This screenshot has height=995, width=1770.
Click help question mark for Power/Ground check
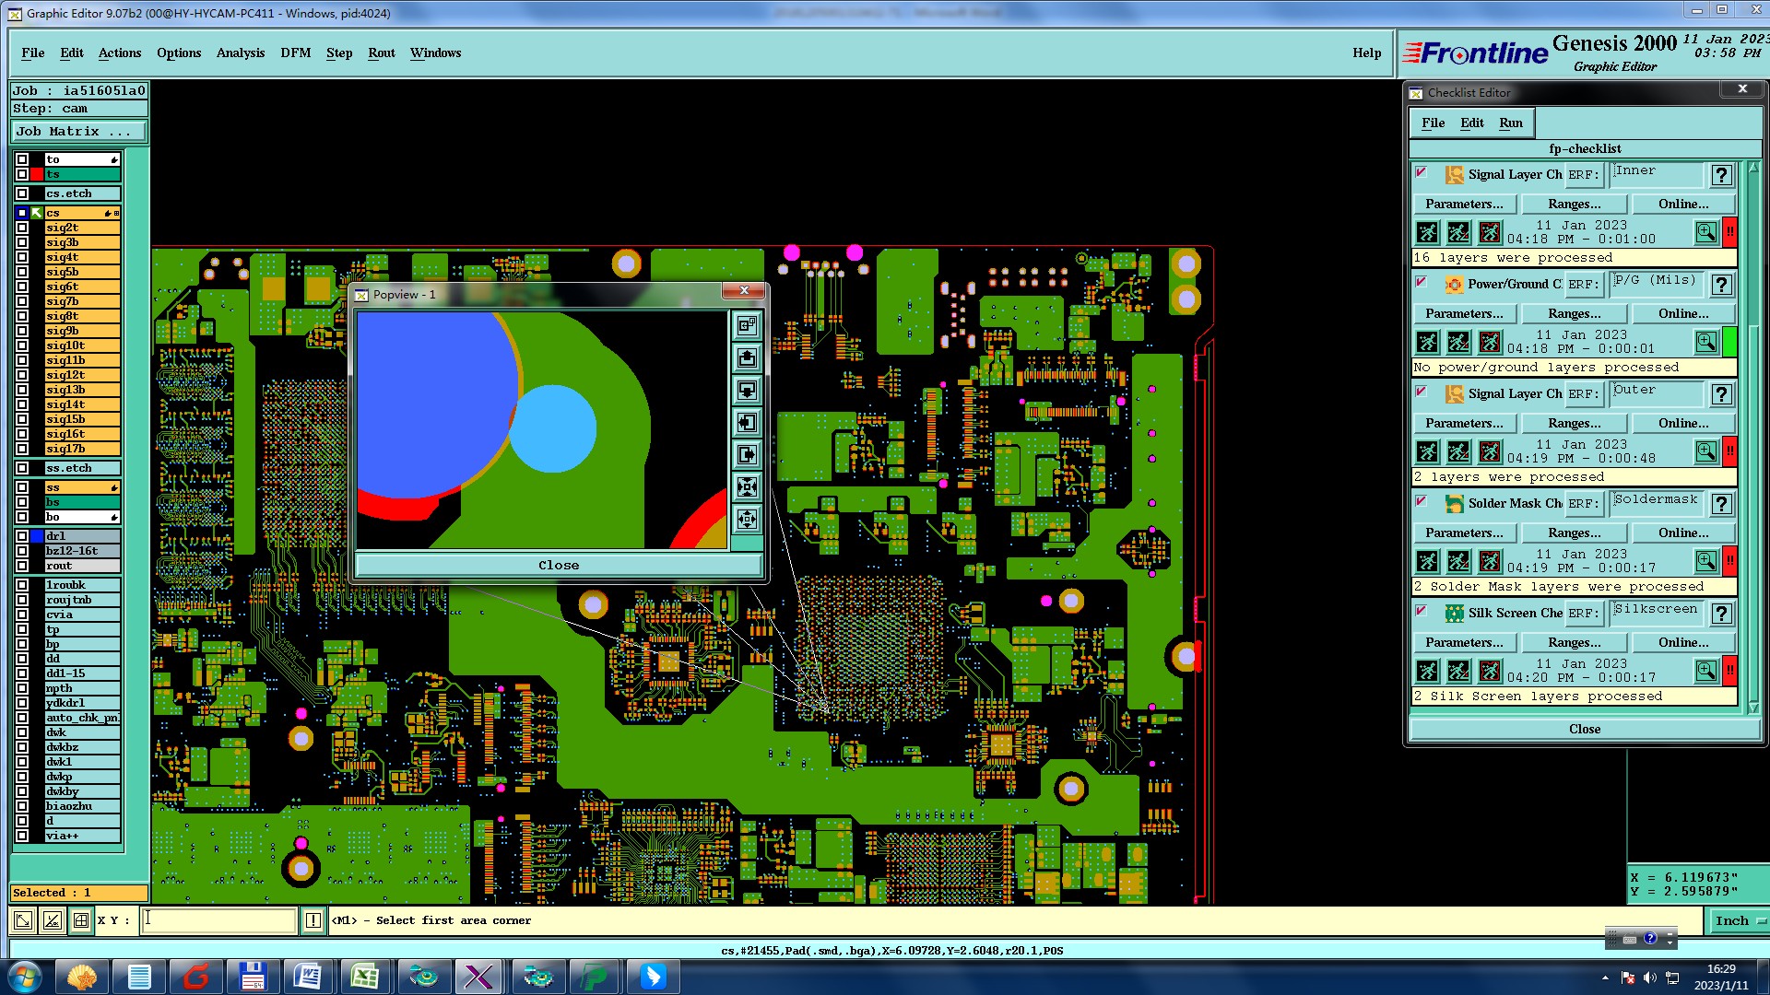[x=1721, y=285]
